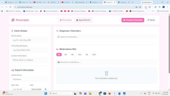Switch to the Fiverr browser tab
Screen dimensions: 170x96
pos(25,2)
